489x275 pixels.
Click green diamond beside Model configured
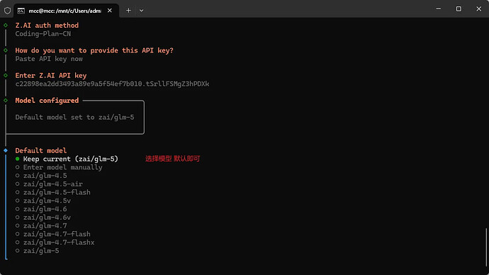[6, 101]
